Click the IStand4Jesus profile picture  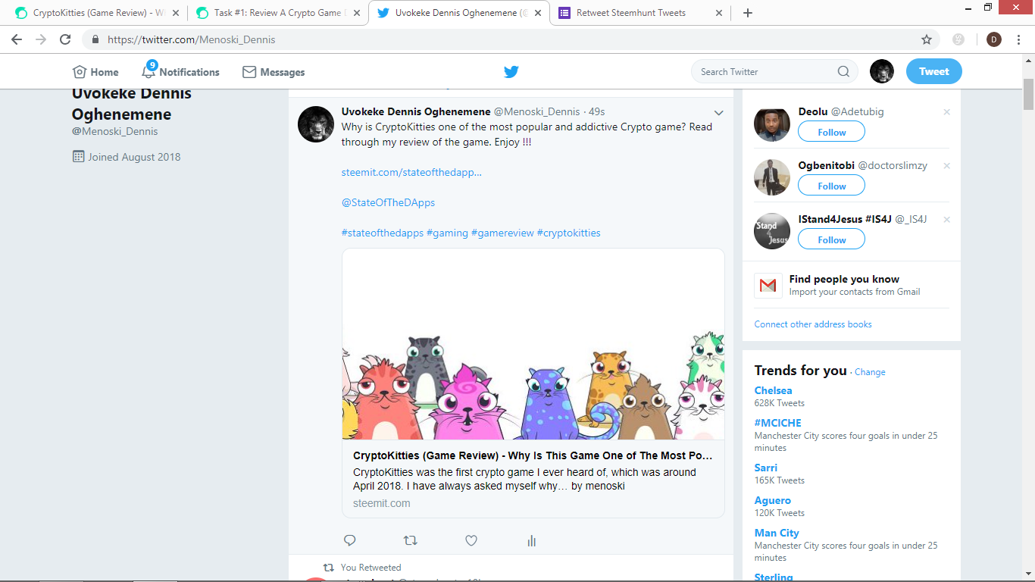[x=772, y=231]
